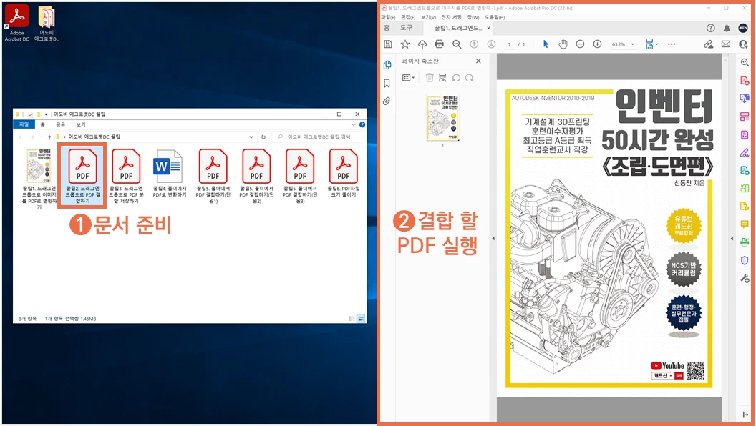Click the Print icon in Acrobat toolbar

coord(440,44)
